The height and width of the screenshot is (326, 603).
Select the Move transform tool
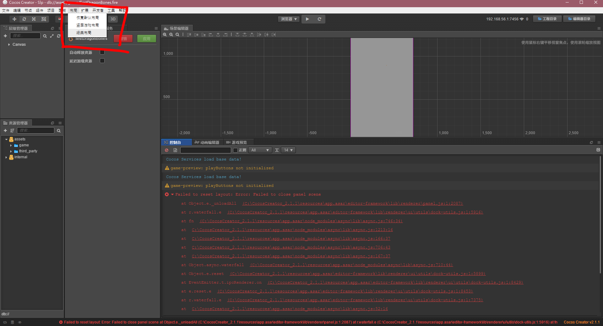tap(14, 19)
